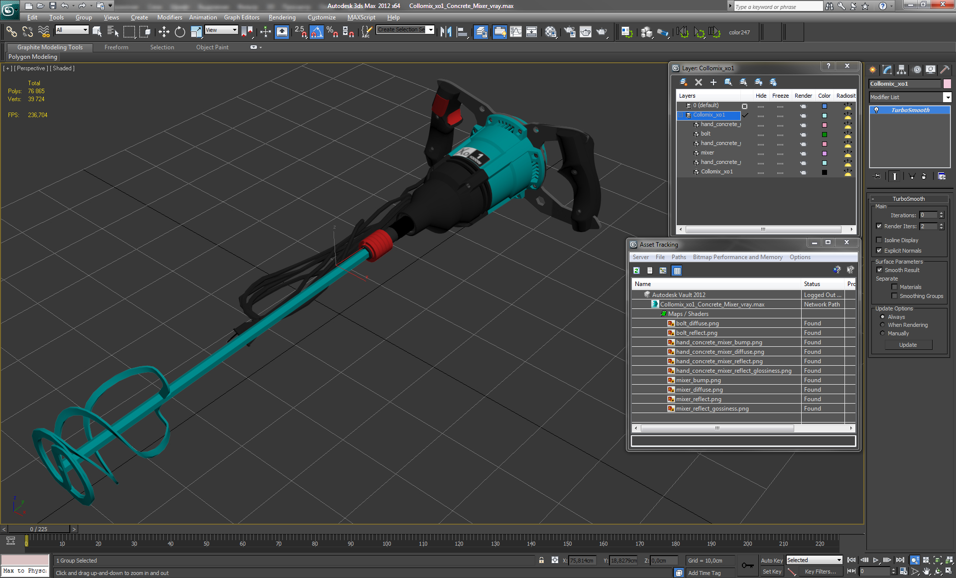
Task: Open Select by Name dialog
Action: [x=113, y=32]
